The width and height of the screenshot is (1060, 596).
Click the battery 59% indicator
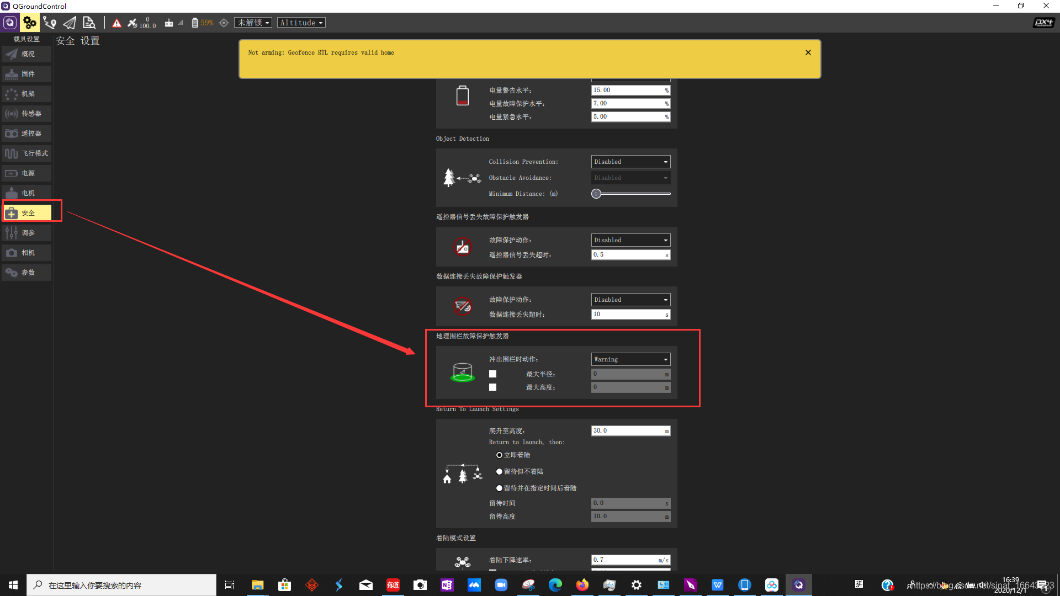click(202, 23)
